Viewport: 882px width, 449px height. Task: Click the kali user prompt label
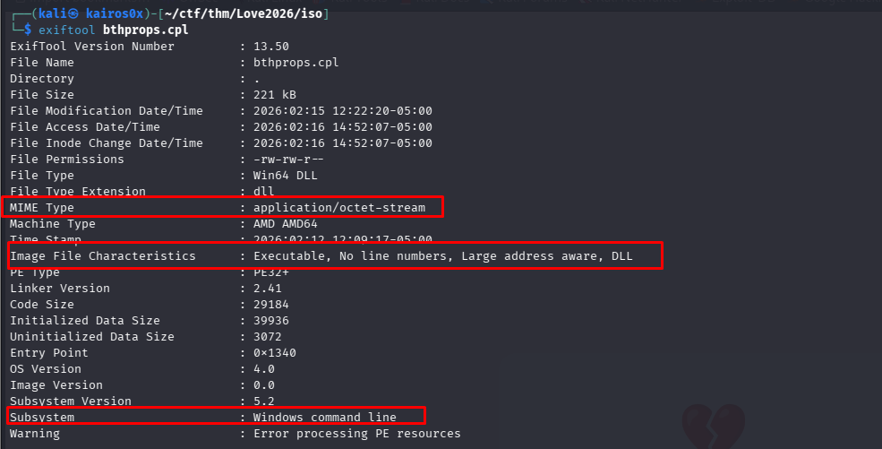tap(48, 14)
